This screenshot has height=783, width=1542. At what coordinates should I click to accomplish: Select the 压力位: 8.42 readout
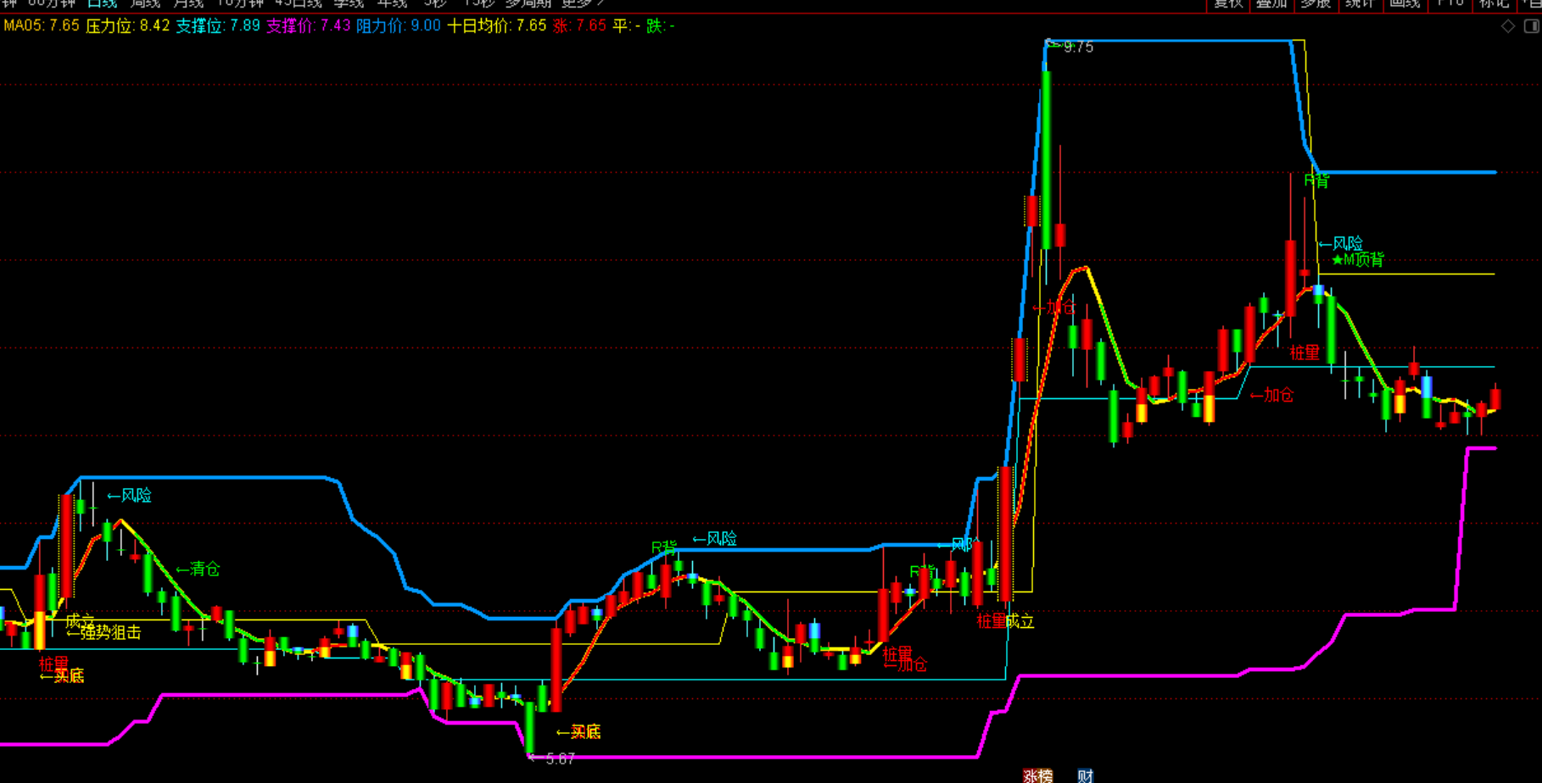[x=128, y=26]
